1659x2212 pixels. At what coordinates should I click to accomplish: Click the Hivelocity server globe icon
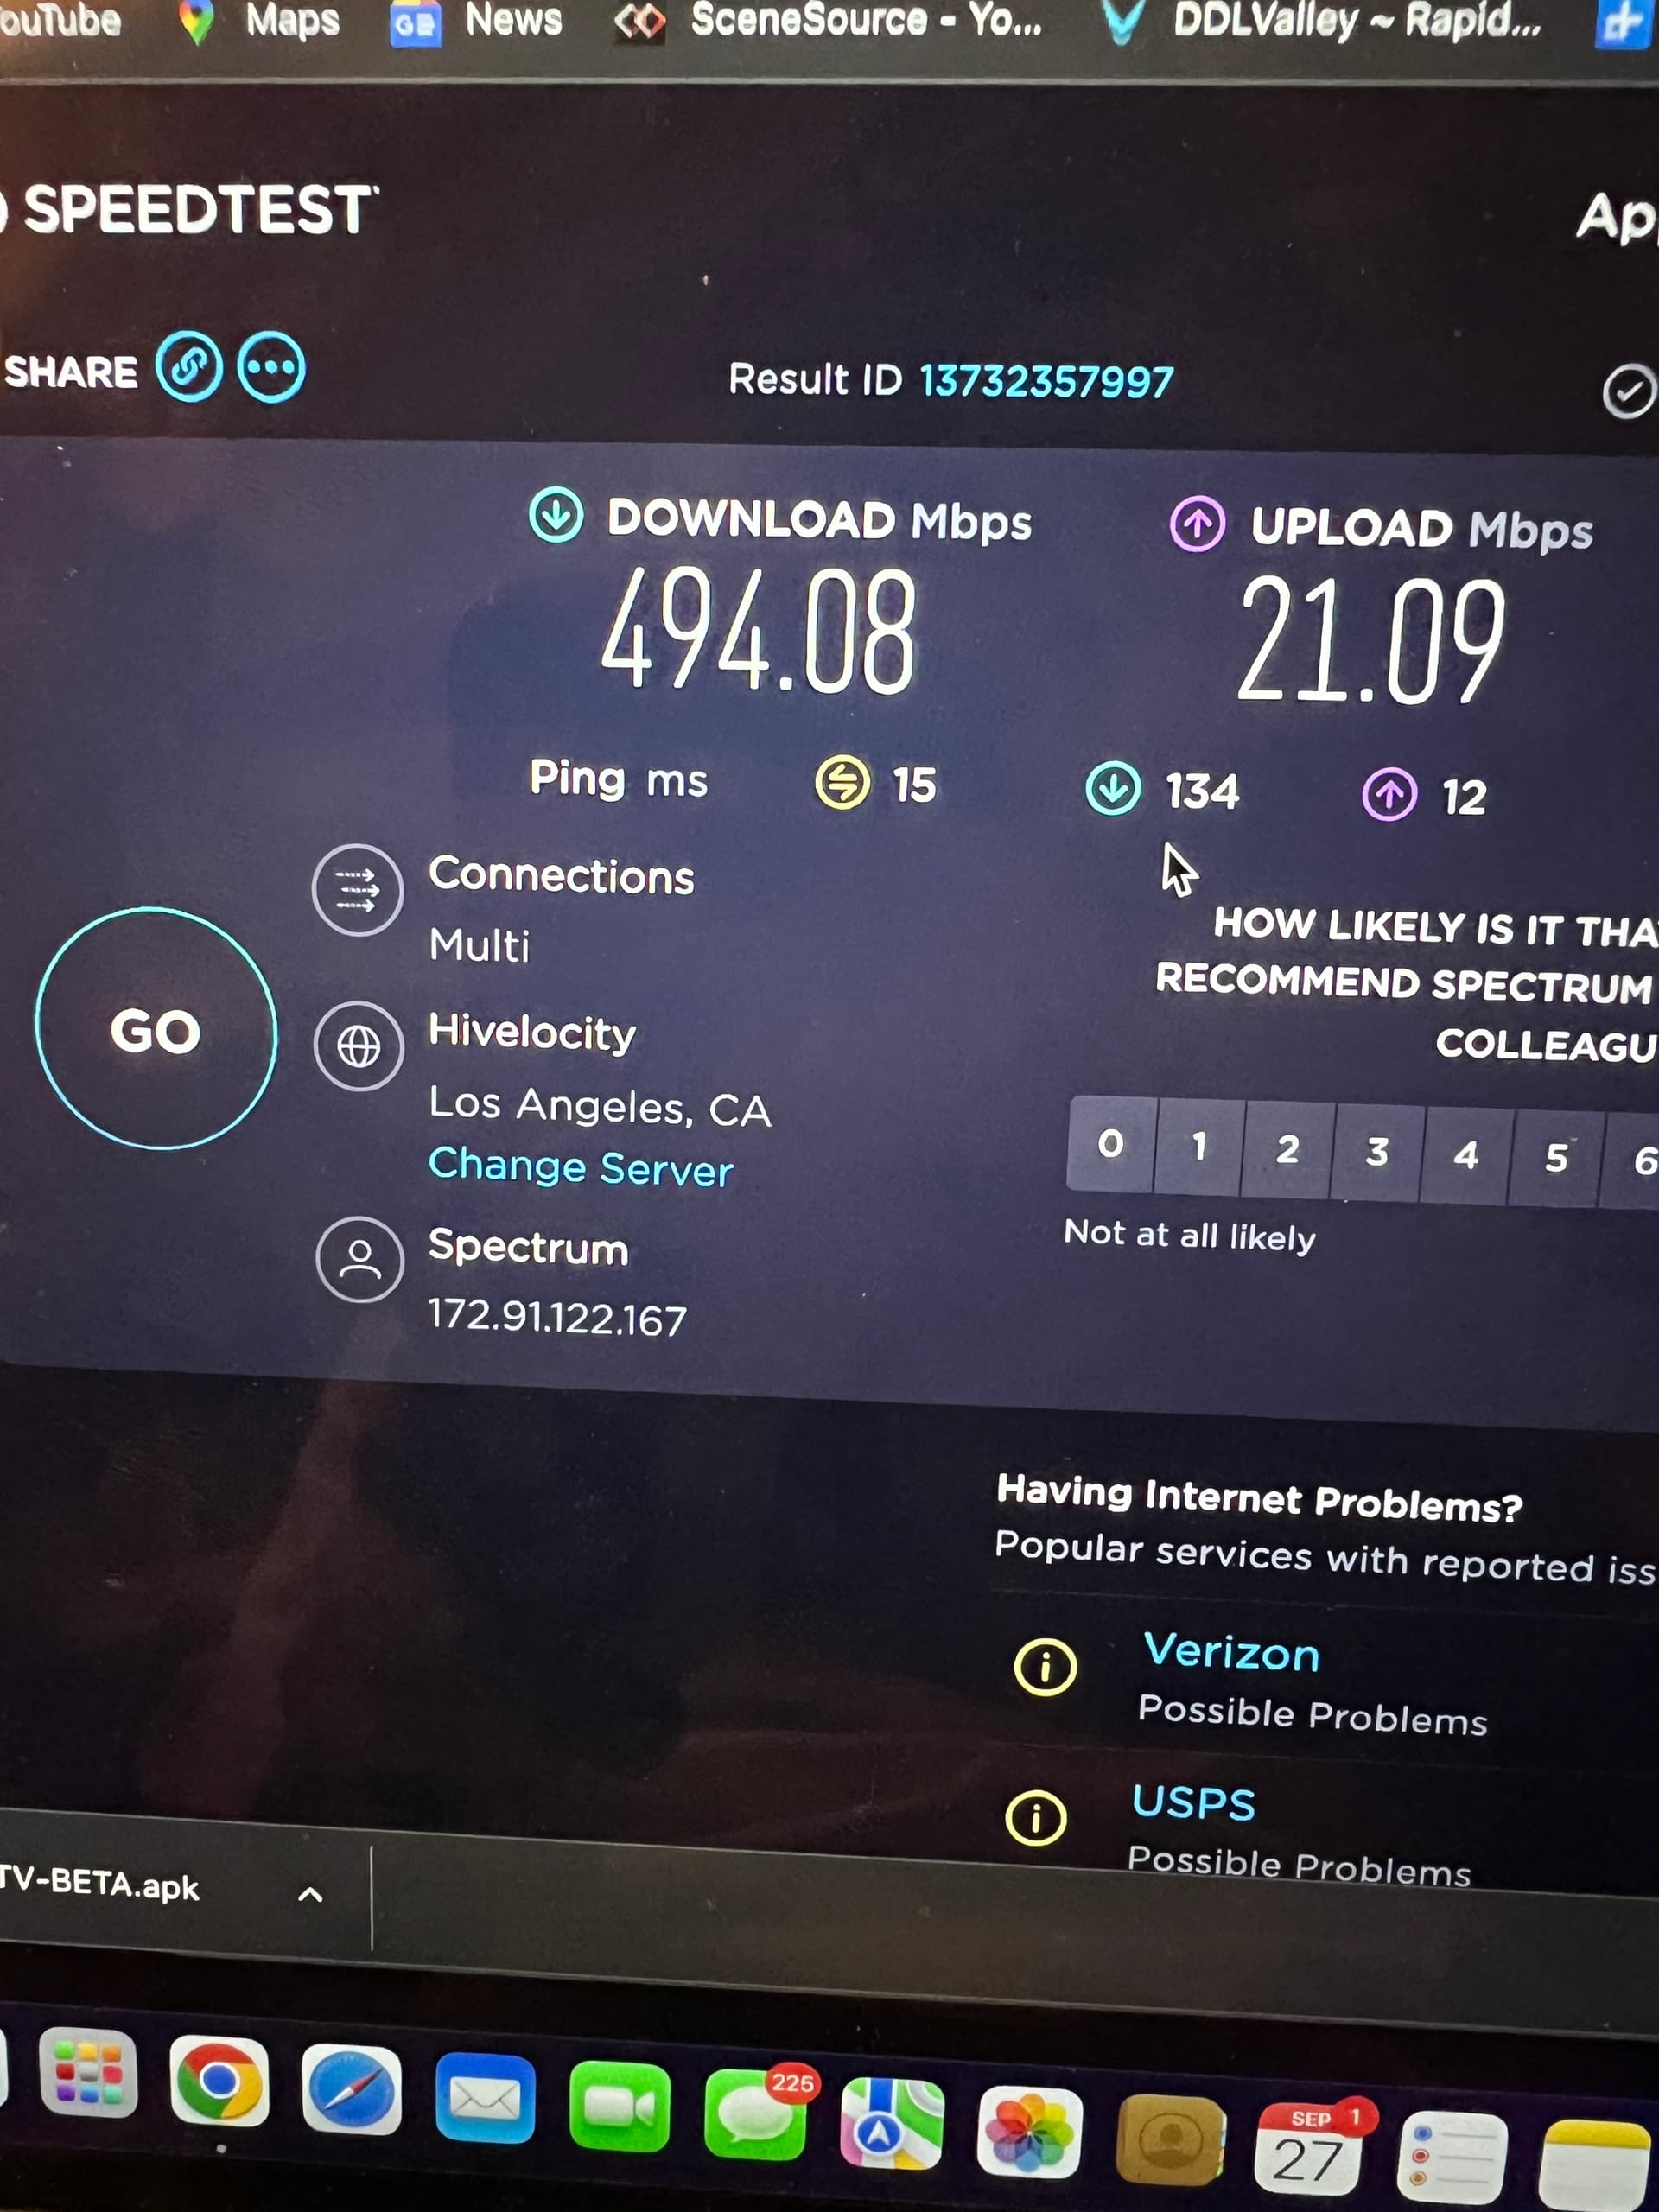point(359,1046)
